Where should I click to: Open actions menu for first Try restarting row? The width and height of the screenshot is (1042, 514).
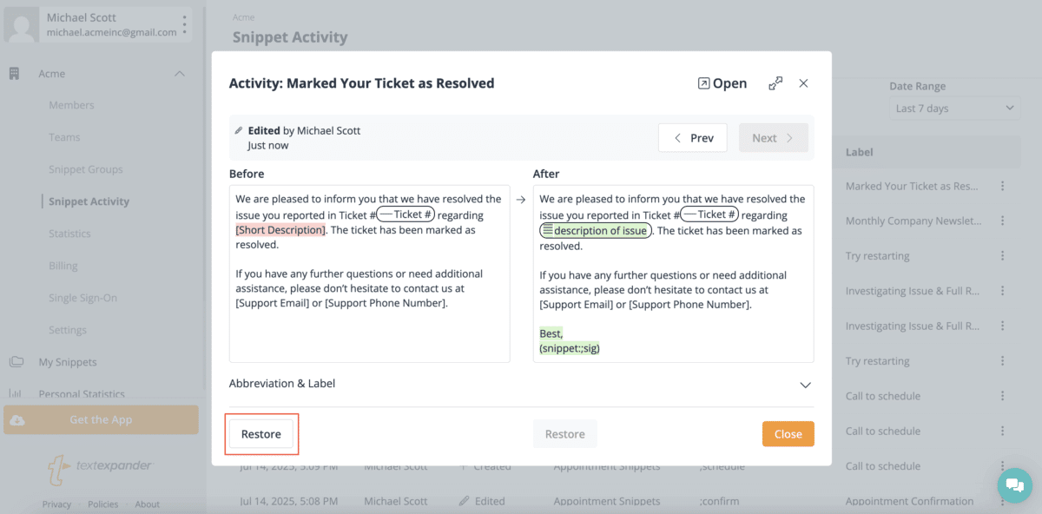[x=1003, y=256]
